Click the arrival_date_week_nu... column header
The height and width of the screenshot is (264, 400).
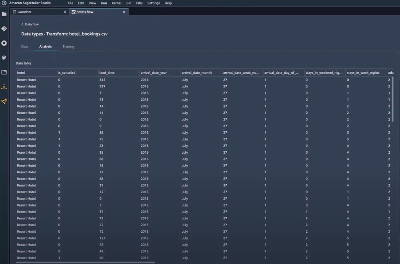242,73
